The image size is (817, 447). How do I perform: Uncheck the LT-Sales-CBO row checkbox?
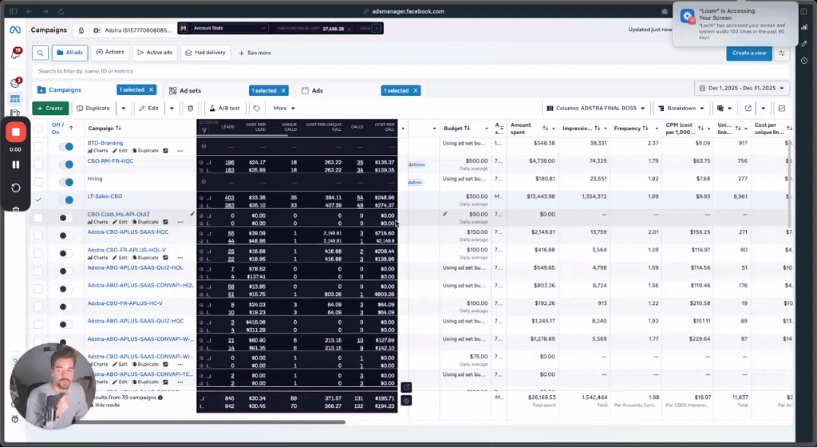38,200
